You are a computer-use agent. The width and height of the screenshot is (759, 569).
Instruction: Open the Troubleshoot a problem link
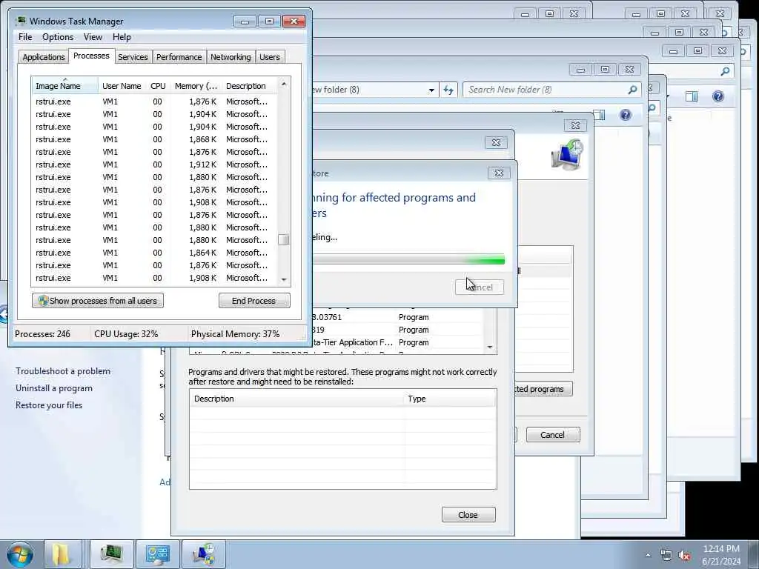(x=63, y=371)
